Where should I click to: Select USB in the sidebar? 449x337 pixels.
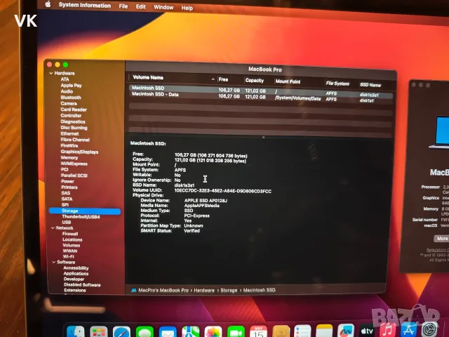pos(67,223)
